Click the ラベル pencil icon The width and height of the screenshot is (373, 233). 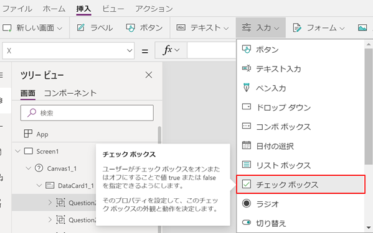pos(81,27)
